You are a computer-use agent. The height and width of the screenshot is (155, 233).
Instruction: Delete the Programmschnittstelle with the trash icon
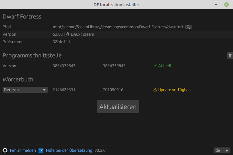(230, 55)
